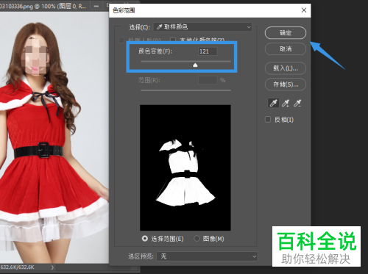Click the disabled 范围(R) slider track
Image resolution: width=368 pixels, height=274 pixels.
point(185,90)
